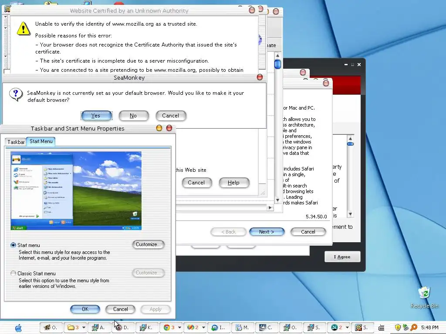The width and height of the screenshot is (446, 334).
Task: Click the security shield tray icon
Action: click(398, 328)
